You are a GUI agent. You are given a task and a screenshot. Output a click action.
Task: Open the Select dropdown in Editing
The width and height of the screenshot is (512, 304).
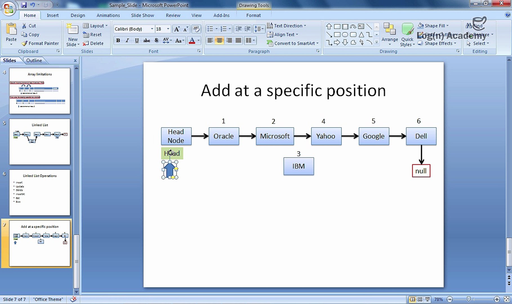(478, 43)
